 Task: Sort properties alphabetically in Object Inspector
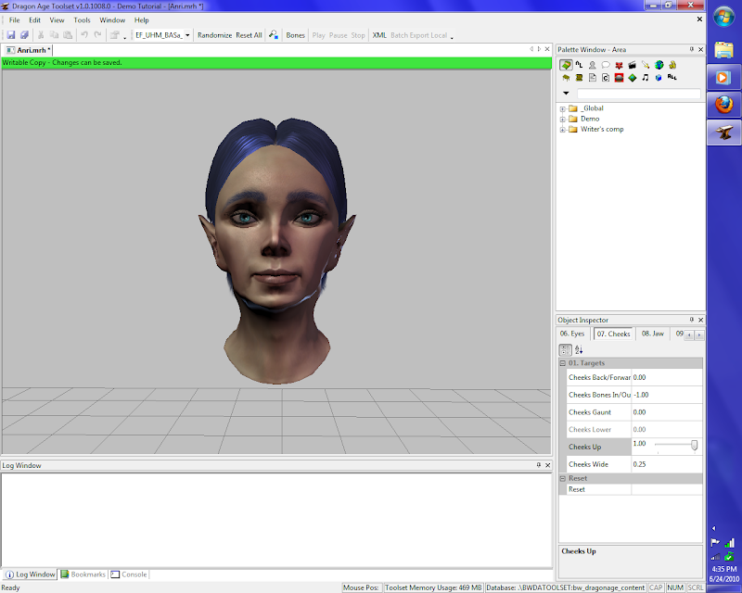pyautogui.click(x=579, y=349)
